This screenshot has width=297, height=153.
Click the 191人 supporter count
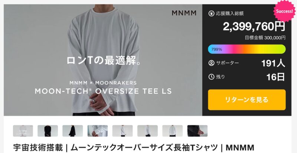pyautogui.click(x=273, y=63)
